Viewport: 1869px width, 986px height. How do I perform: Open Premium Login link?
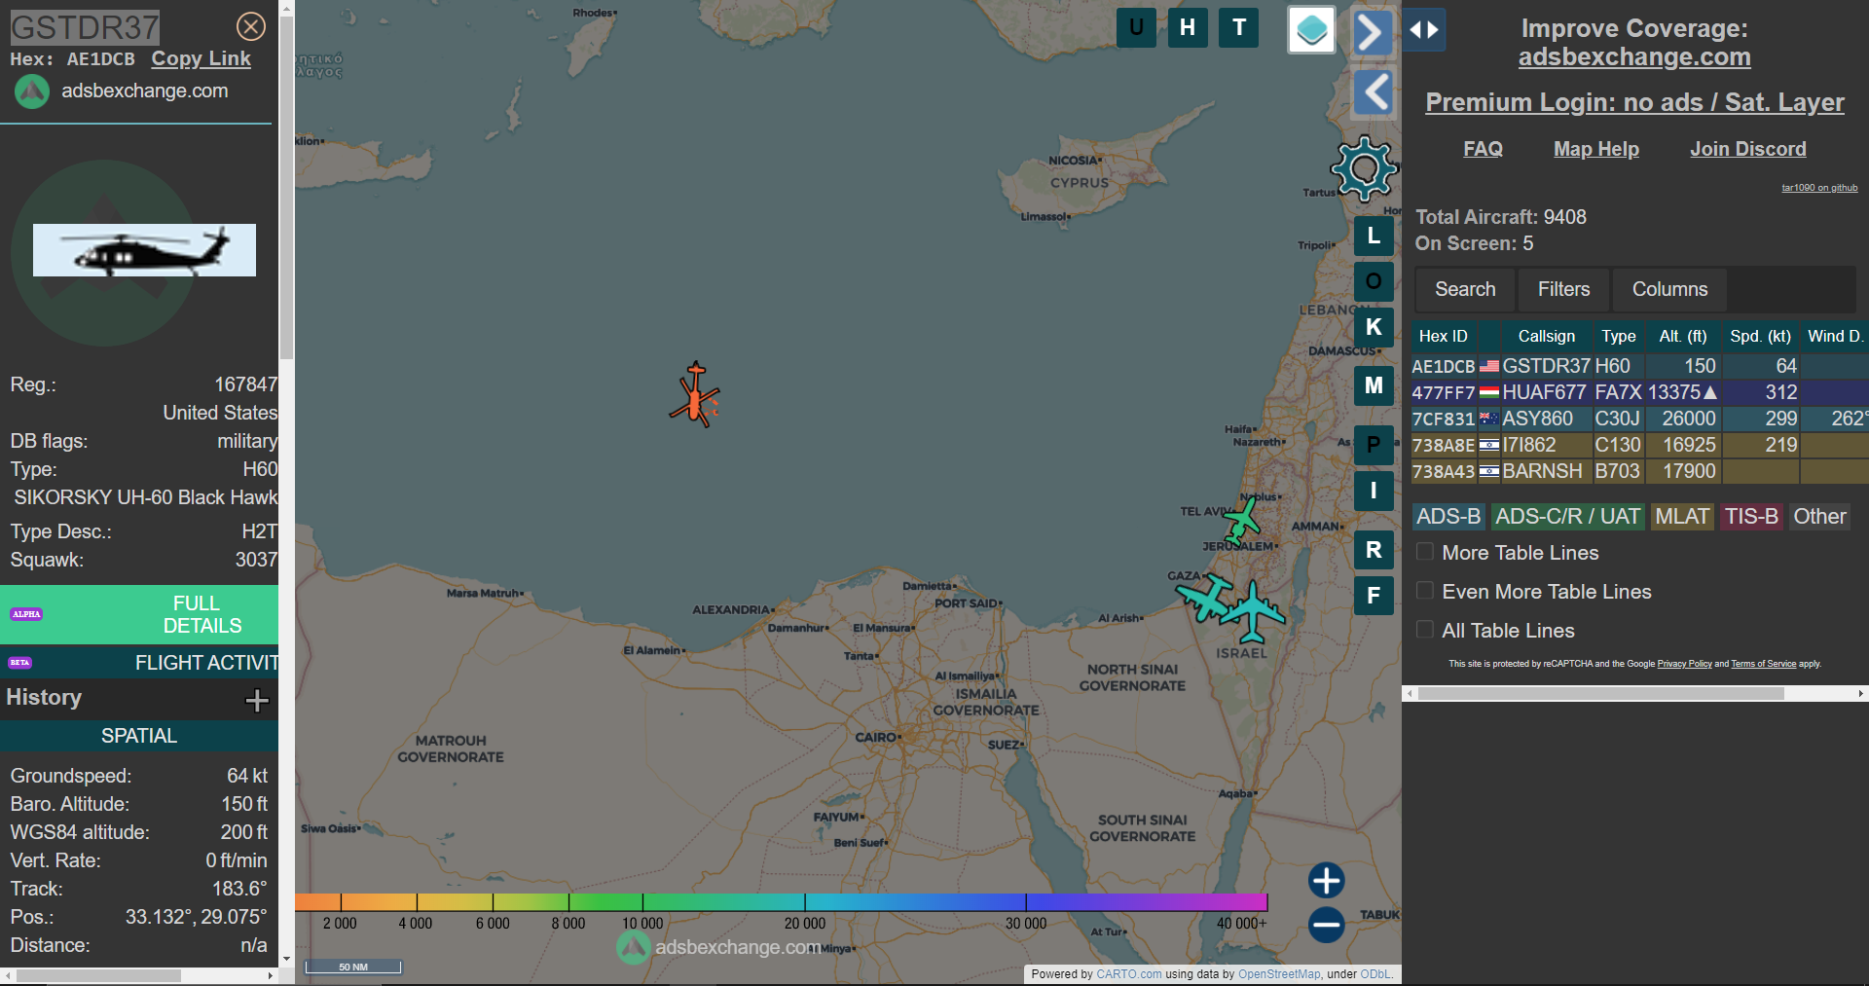pyautogui.click(x=1634, y=102)
